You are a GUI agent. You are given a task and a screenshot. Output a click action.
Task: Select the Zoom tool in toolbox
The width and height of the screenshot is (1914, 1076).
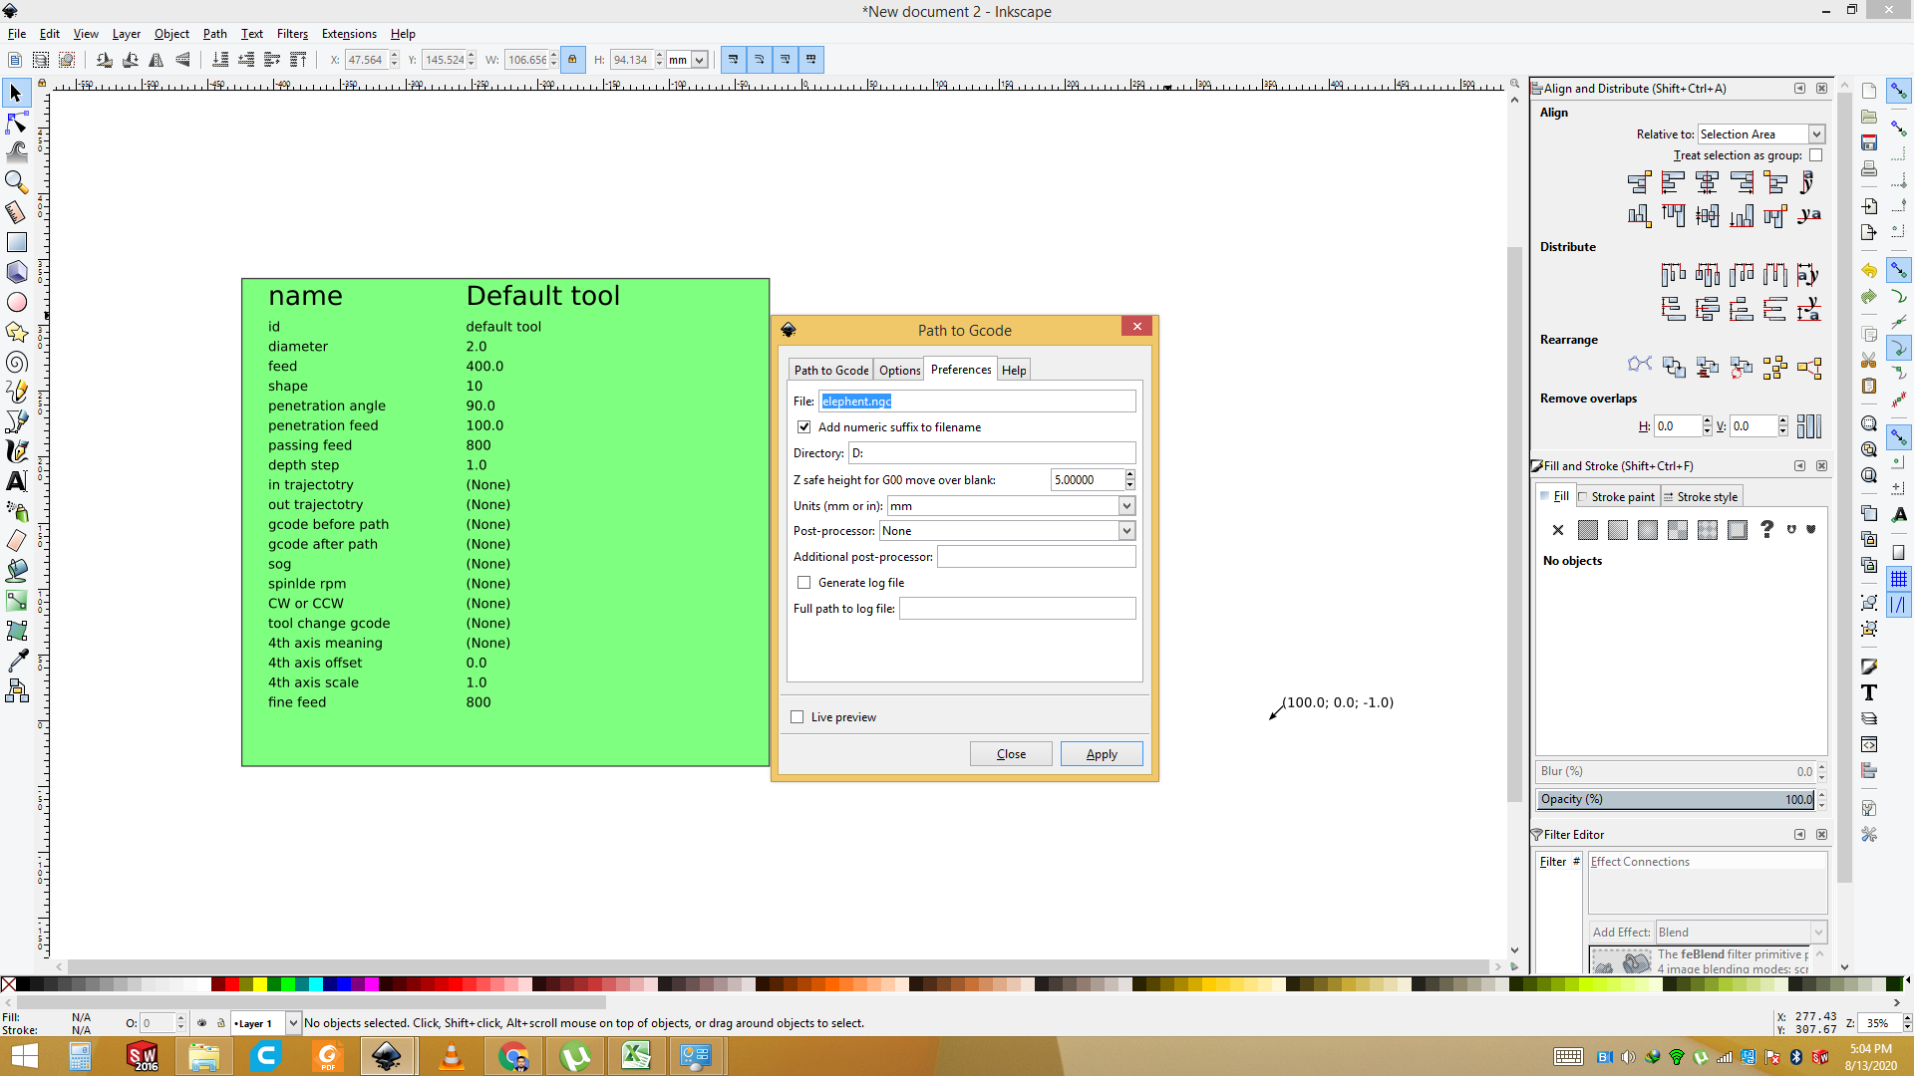click(x=17, y=182)
